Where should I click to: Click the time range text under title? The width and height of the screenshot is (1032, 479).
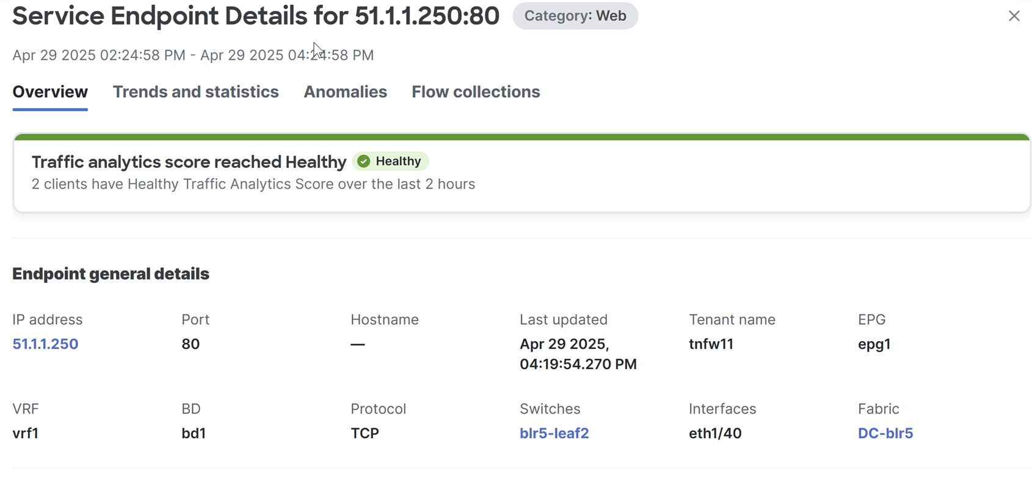click(193, 55)
